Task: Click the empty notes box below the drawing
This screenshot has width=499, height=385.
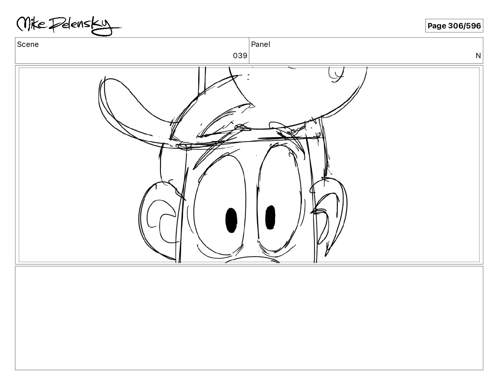Action: (249, 318)
